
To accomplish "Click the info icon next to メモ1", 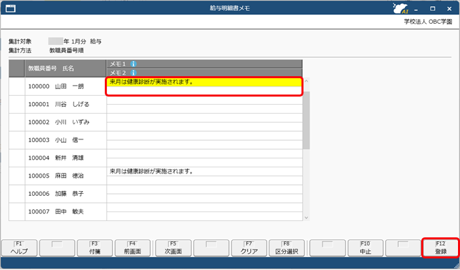I will point(133,64).
